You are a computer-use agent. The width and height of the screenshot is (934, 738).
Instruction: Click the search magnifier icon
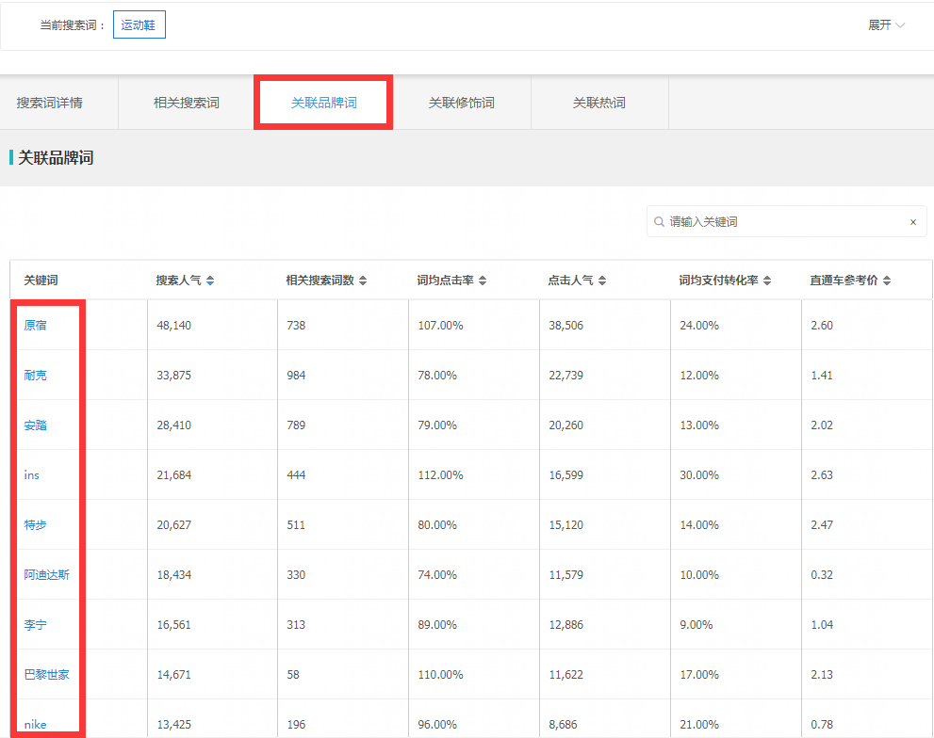[659, 222]
